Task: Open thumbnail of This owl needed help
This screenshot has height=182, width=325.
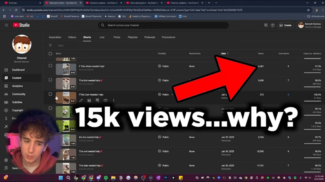Action: [66, 154]
